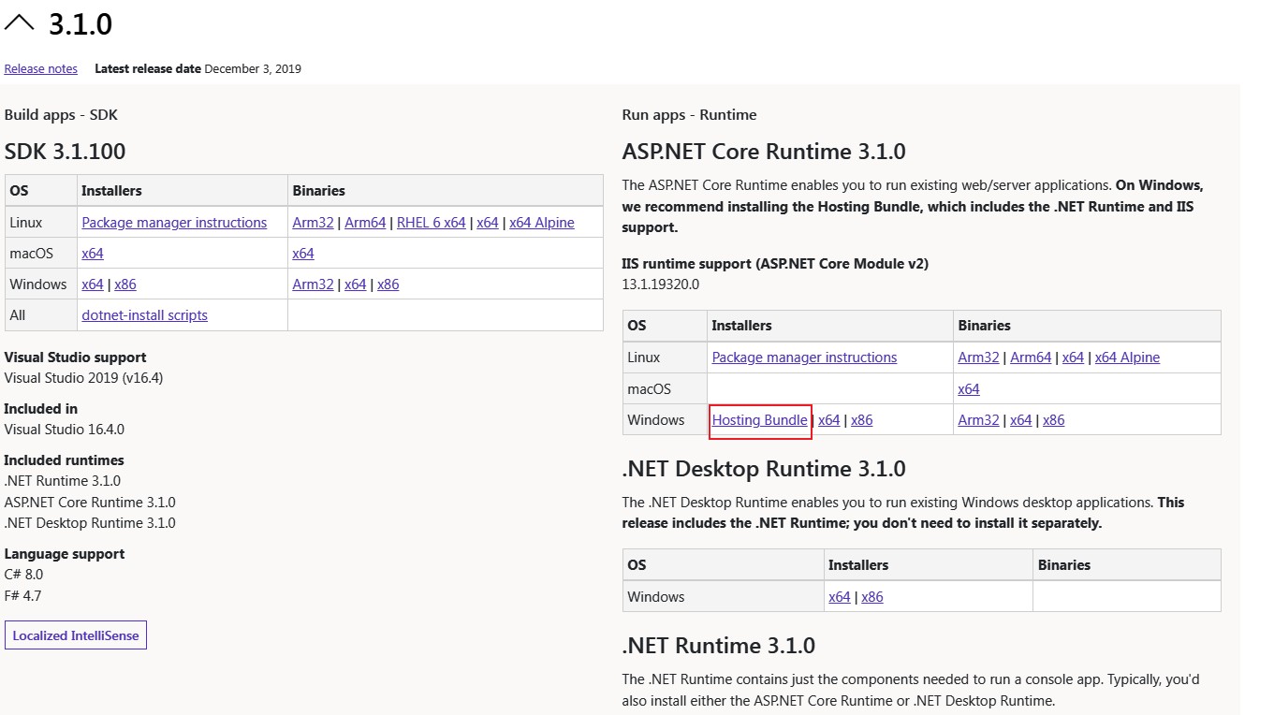
Task: Download the x64 Alpine SDK binary
Action: click(542, 223)
